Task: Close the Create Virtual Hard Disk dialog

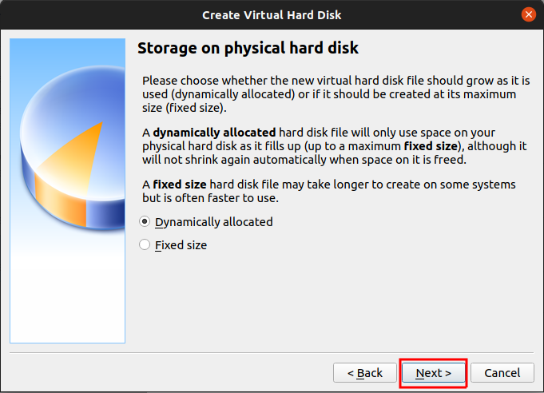Action: tap(528, 14)
